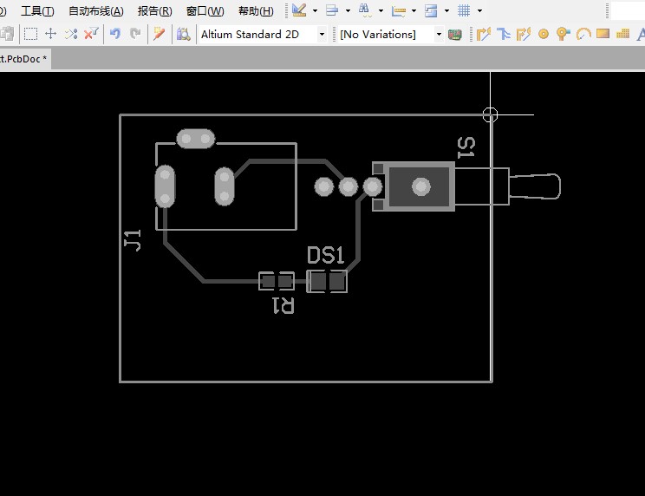
Task: Click the clear filter red X icon
Action: (91, 34)
